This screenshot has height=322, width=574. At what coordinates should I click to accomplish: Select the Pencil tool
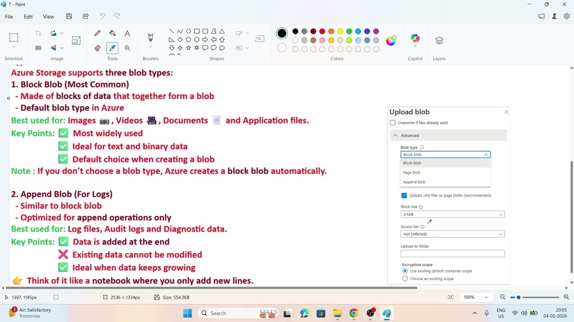pos(97,33)
